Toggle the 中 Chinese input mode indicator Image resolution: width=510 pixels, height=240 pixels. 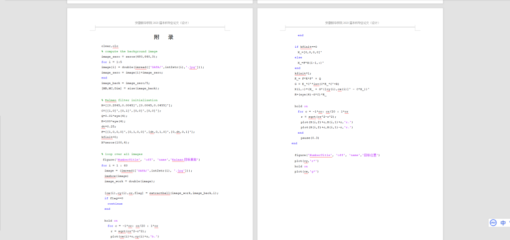click(504, 223)
